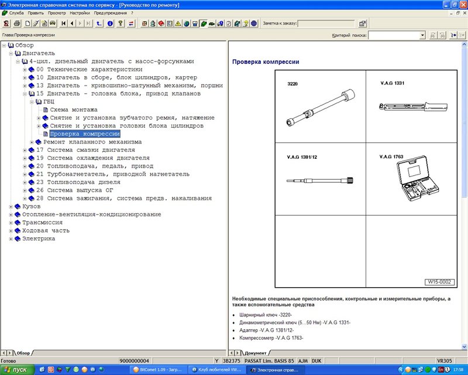Click 'PASSAT Lim. BASIS 85' in status bar
468x375 pixels.
pyautogui.click(x=269, y=361)
